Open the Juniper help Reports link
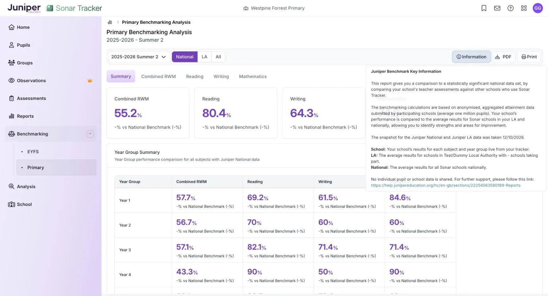The image size is (548, 296). (x=446, y=186)
